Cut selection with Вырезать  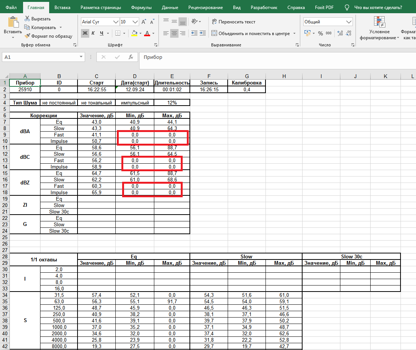click(37, 19)
